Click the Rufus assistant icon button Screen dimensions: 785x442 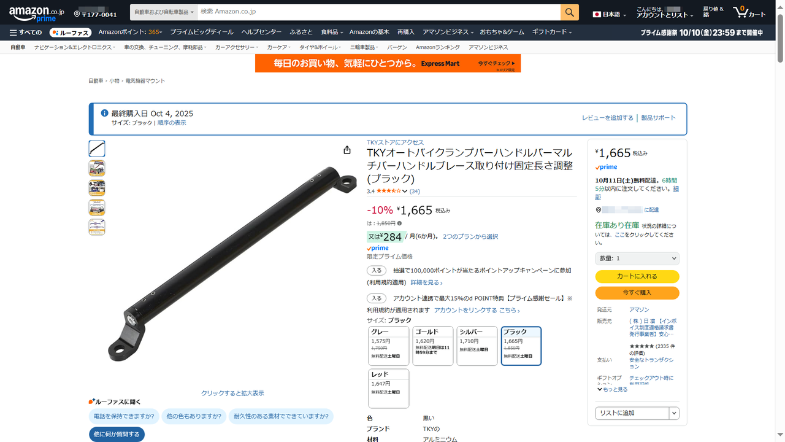(x=71, y=33)
